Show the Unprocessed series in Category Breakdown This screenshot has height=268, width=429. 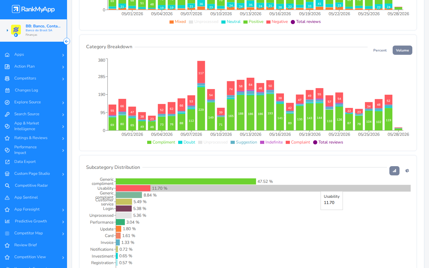click(x=213, y=142)
